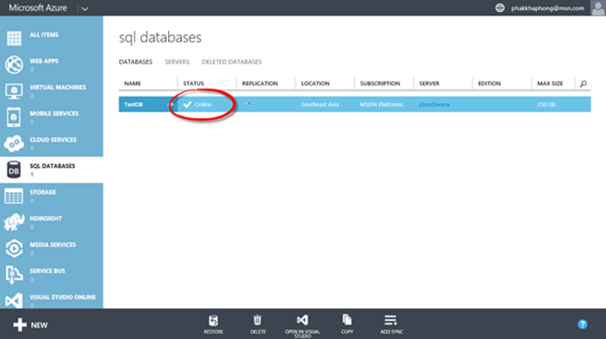Image resolution: width=606 pixels, height=339 pixels.
Task: Switch to the Servers tab
Action: [x=177, y=62]
